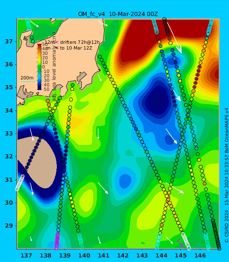Click the longitude label 144
The height and width of the screenshot is (262, 229).
(162, 255)
